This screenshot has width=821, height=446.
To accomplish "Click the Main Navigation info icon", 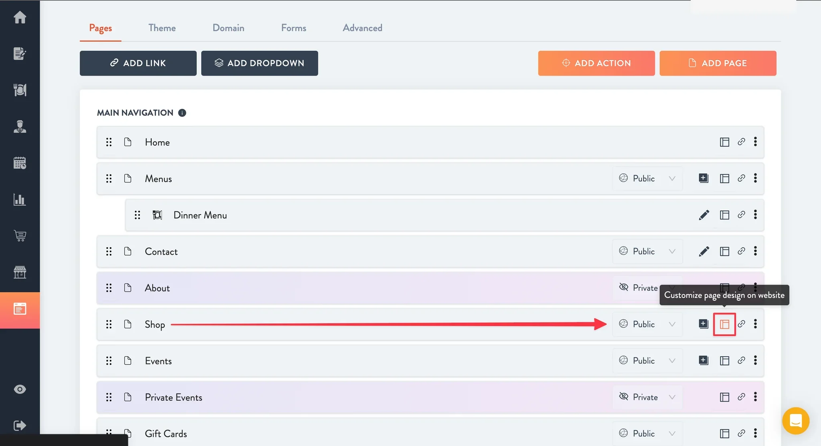I will (182, 113).
